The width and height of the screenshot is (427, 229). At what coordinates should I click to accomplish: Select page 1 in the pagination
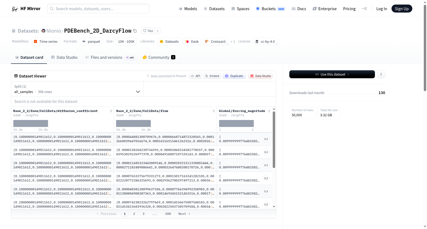coord(125,214)
